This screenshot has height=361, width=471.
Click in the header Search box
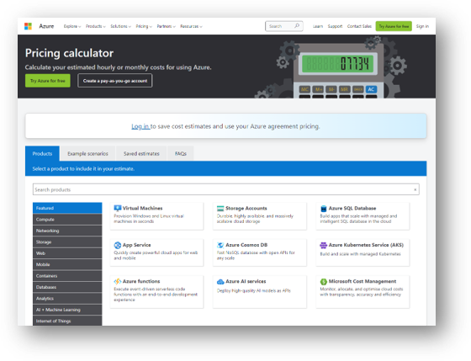tap(284, 26)
